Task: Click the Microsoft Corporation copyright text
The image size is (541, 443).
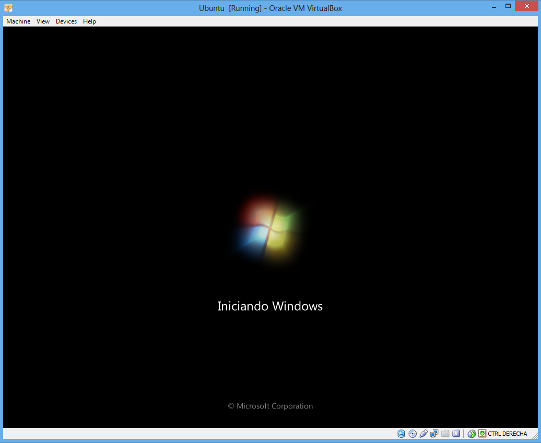Action: pos(270,406)
